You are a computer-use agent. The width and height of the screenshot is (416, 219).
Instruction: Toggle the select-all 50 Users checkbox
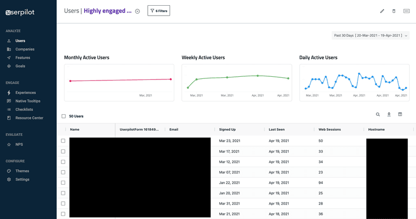[64, 116]
